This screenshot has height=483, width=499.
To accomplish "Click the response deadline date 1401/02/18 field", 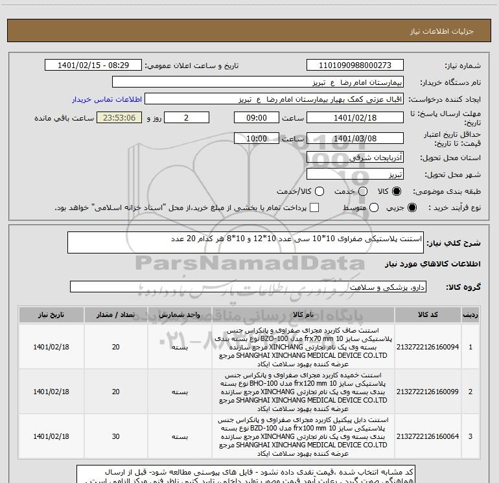I will pos(355,118).
